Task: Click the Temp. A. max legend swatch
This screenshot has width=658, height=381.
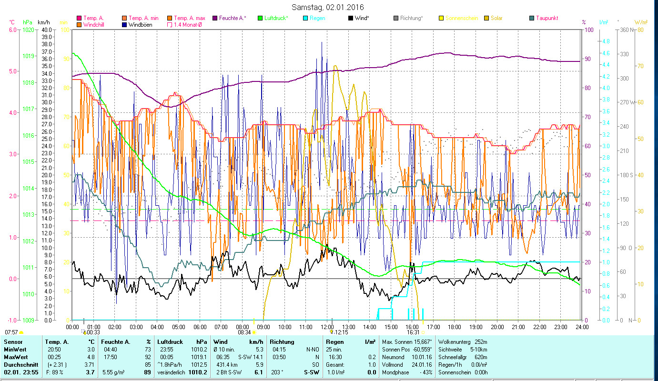Action: [x=170, y=18]
